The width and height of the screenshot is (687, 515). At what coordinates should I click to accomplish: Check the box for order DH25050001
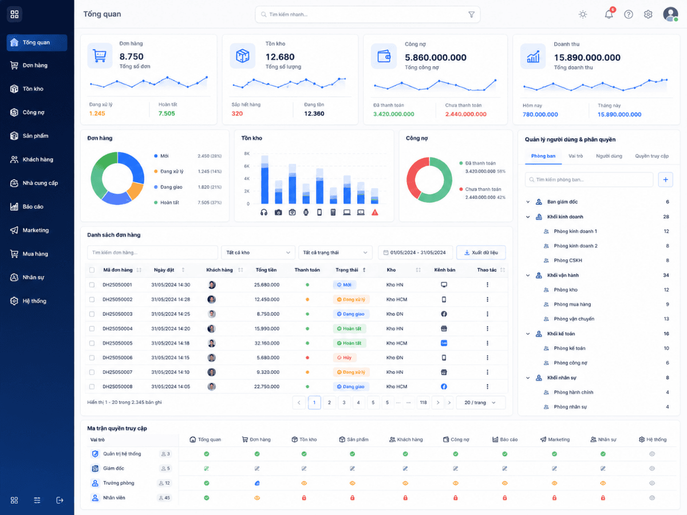(92, 284)
